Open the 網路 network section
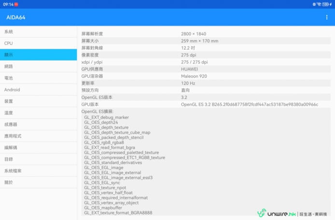335x220 pixels. [39, 67]
